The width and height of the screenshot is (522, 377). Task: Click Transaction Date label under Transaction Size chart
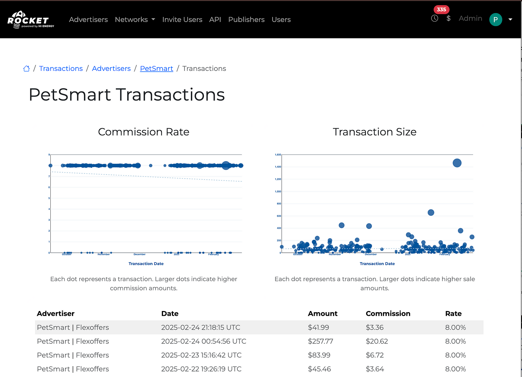click(377, 264)
